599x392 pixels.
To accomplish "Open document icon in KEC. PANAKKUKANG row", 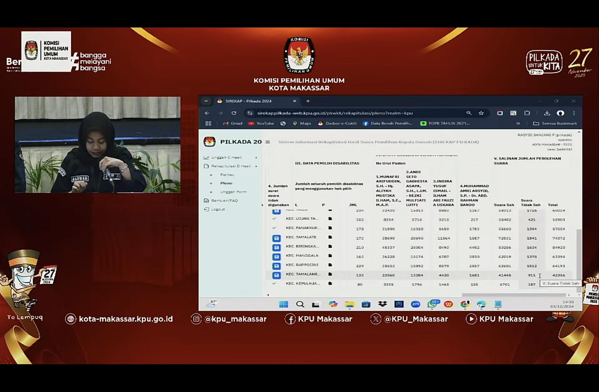I will pos(330,228).
